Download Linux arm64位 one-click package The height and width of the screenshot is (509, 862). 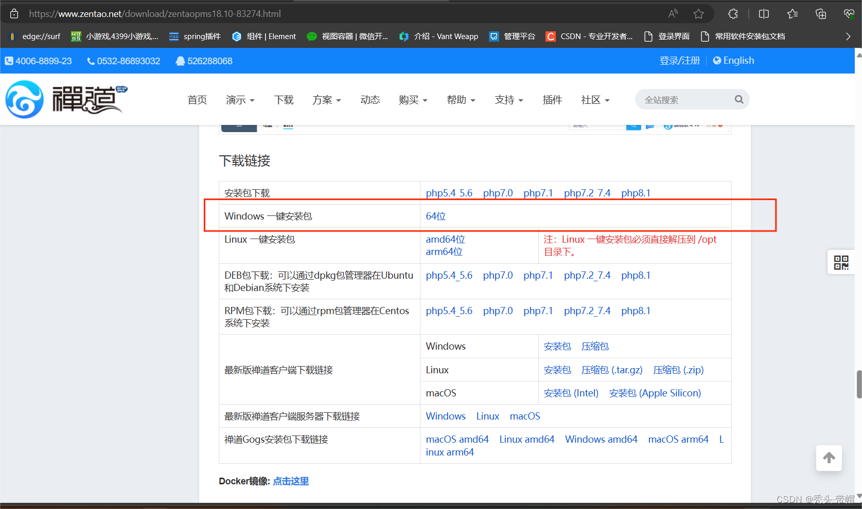[x=444, y=252]
